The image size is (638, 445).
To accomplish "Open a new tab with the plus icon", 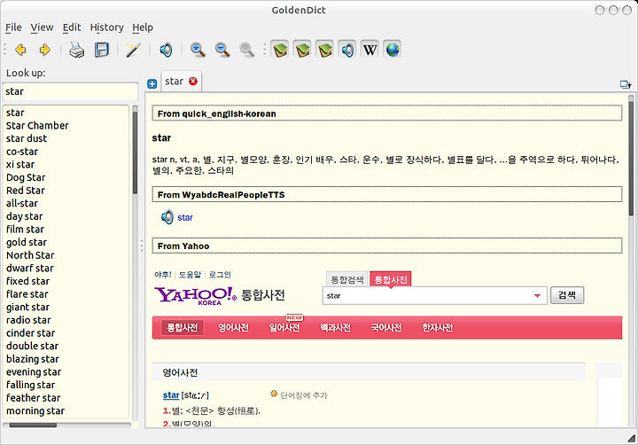I will 152,84.
